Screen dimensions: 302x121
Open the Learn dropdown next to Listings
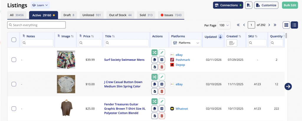point(40,5)
